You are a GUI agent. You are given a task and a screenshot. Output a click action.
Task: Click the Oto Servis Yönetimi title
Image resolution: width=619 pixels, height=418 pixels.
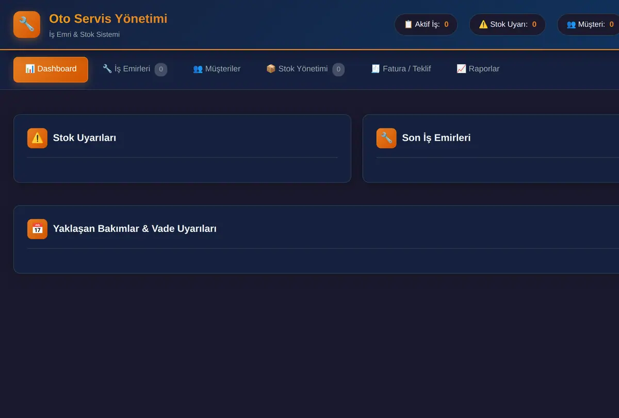(108, 19)
